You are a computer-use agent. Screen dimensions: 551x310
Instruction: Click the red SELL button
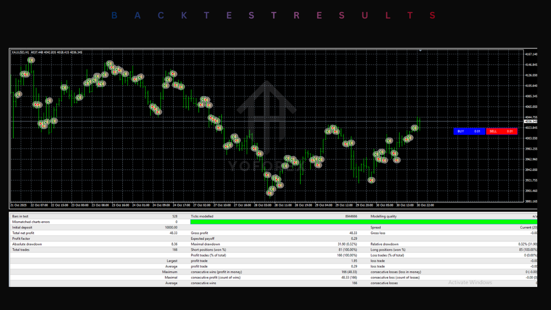(x=493, y=131)
